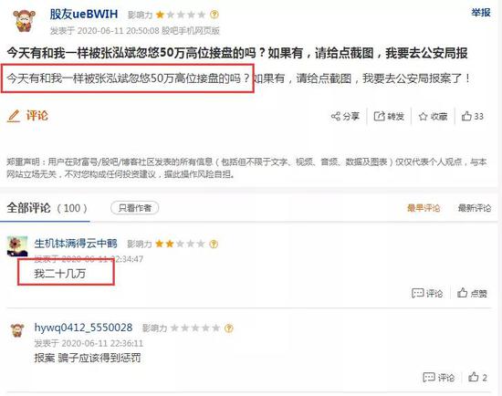Sort comments by 最新评论
The height and width of the screenshot is (396, 502).
click(474, 208)
